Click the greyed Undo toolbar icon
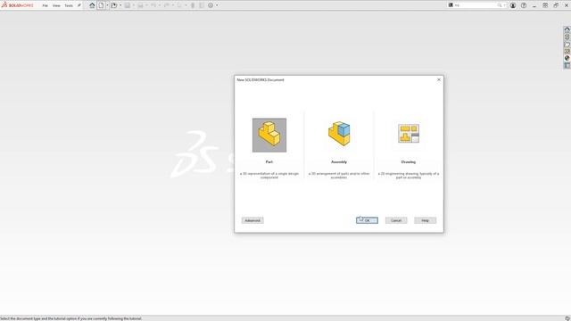 click(153, 5)
